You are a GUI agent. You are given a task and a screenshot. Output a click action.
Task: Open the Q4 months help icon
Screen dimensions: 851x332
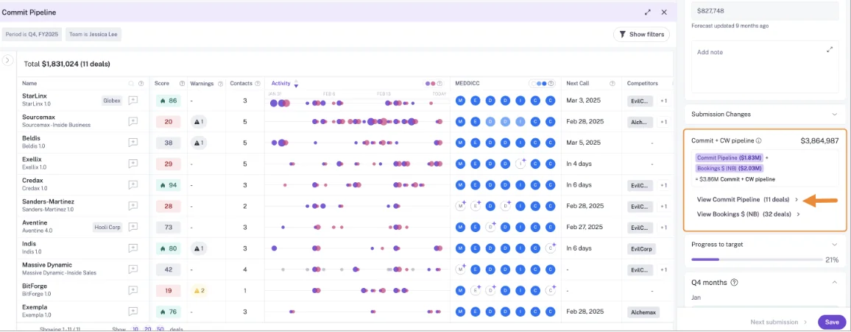734,282
